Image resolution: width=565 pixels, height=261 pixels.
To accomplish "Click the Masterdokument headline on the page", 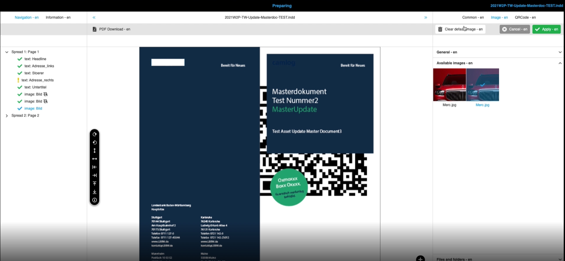I will [x=299, y=92].
